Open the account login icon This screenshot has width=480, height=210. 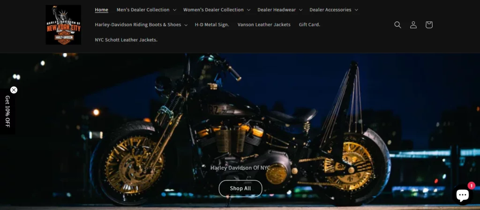pos(413,25)
